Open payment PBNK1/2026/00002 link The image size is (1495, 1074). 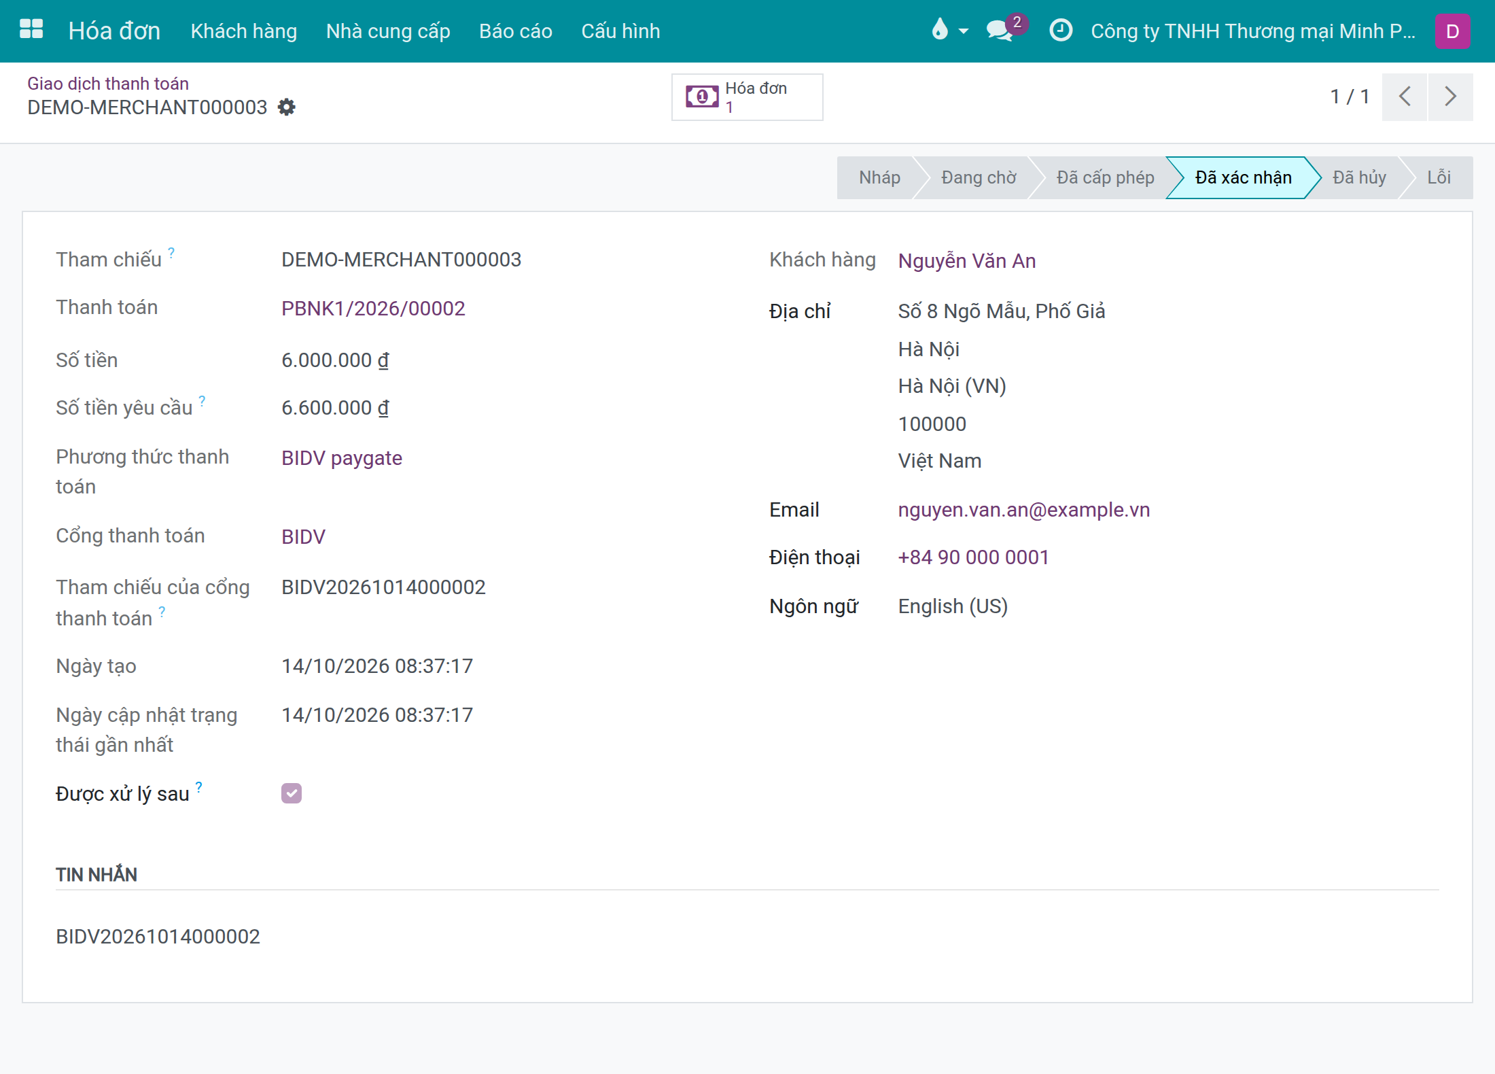373,309
